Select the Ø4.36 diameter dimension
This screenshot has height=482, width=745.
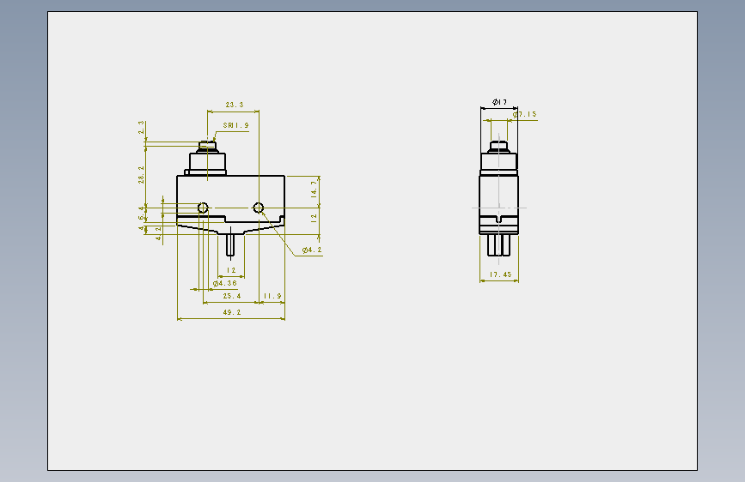tap(225, 283)
